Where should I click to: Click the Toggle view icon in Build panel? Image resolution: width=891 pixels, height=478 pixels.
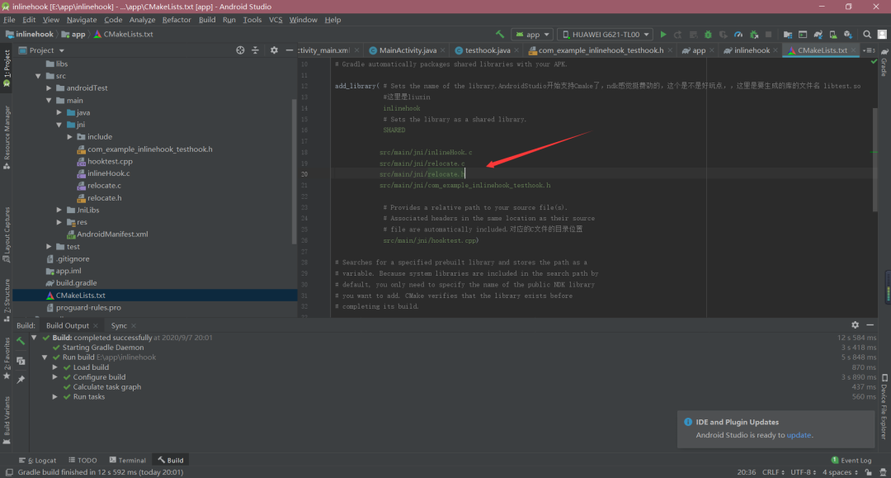pyautogui.click(x=21, y=361)
